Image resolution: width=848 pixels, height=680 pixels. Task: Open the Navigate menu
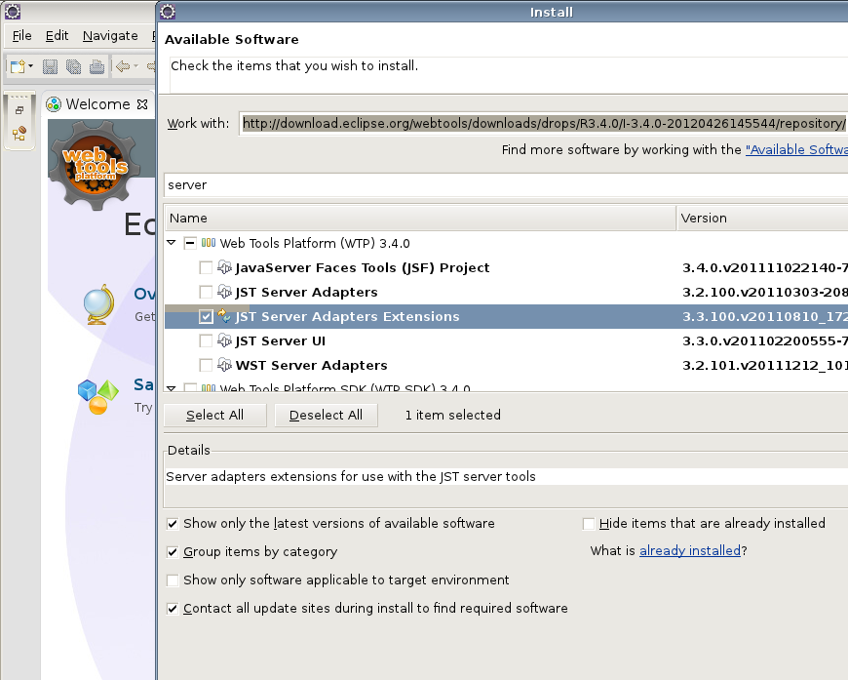pyautogui.click(x=110, y=36)
